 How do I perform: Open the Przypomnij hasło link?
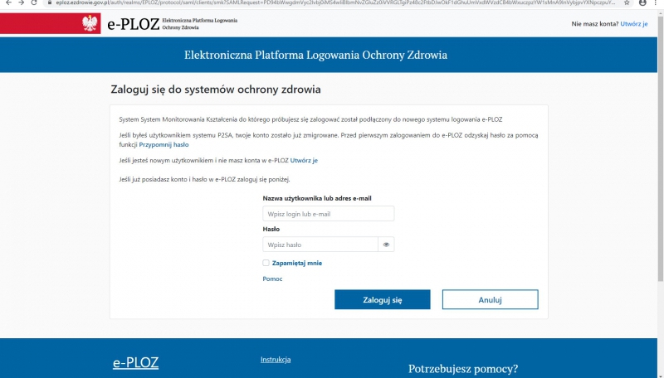[x=164, y=144]
